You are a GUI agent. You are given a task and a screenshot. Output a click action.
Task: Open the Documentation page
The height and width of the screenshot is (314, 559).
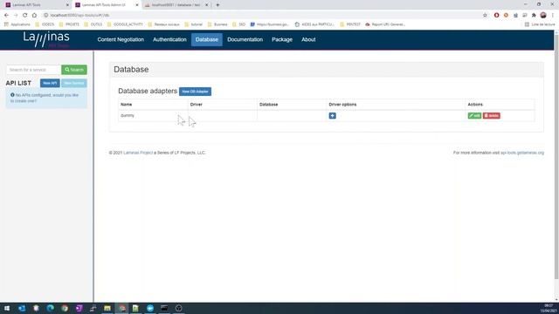pos(245,39)
